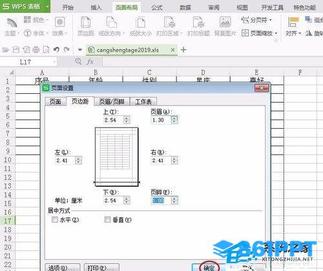The width and height of the screenshot is (323, 271).
Task: Select the 打印区域 print area icon
Action: pos(169,22)
